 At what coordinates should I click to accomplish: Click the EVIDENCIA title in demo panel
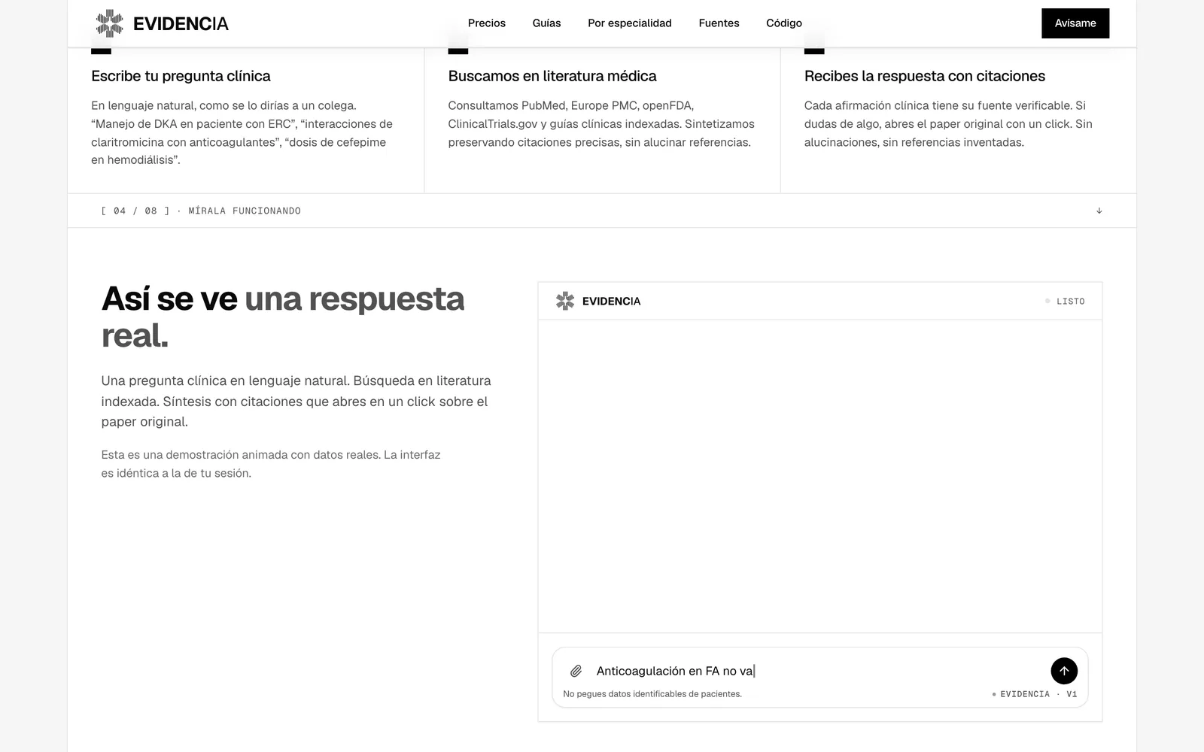tap(611, 301)
